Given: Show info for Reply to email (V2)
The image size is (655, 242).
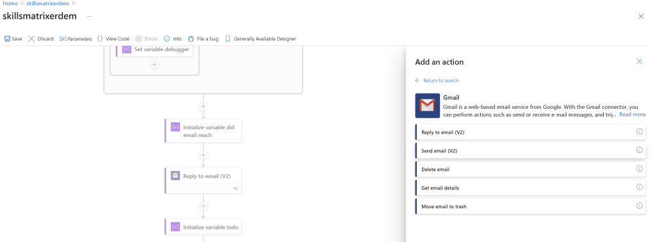Looking at the screenshot, I should [x=639, y=131].
